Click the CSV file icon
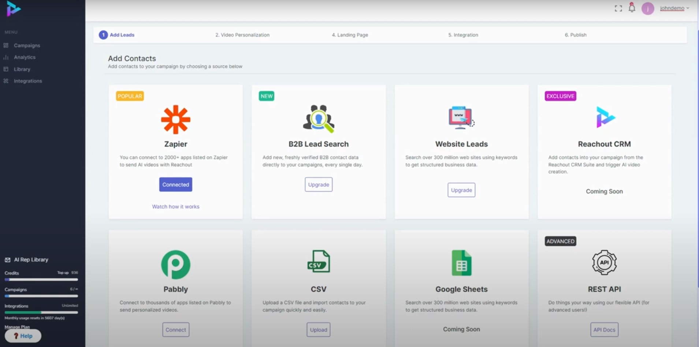The image size is (699, 347). (319, 261)
